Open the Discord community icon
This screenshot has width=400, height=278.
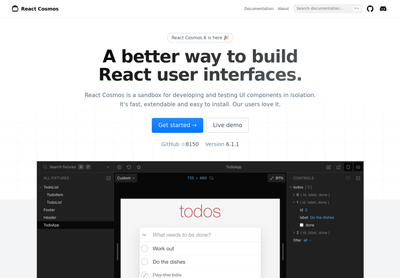383,9
